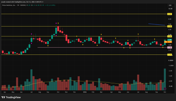
Task: Click the red earnings icon above May 2026
Action: [120, 89]
